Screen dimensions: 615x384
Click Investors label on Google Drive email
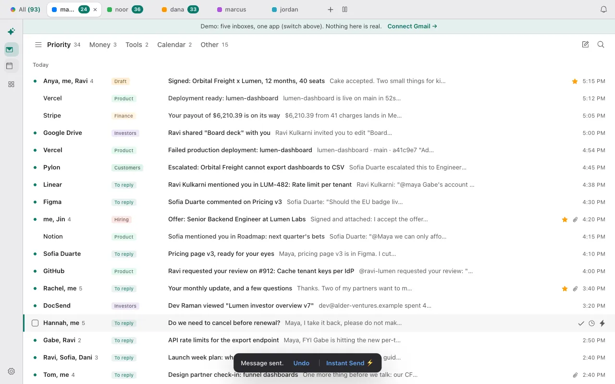click(125, 133)
